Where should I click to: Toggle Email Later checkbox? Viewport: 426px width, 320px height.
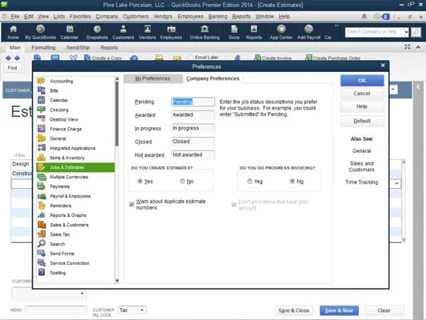click(x=191, y=58)
